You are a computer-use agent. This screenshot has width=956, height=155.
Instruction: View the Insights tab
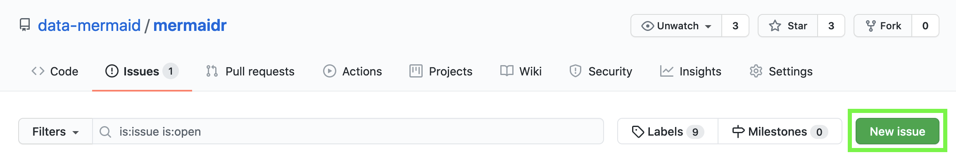coord(690,71)
